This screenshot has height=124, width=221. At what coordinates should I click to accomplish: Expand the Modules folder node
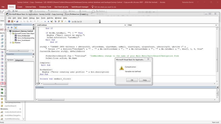[11, 42]
